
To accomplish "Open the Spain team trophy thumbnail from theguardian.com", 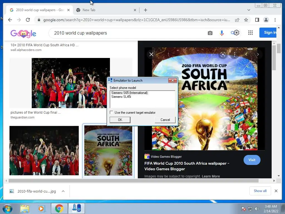I will pos(71,83).
